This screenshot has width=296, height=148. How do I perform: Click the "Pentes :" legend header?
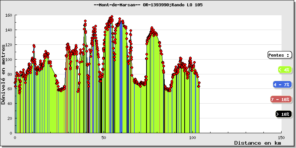(279, 55)
